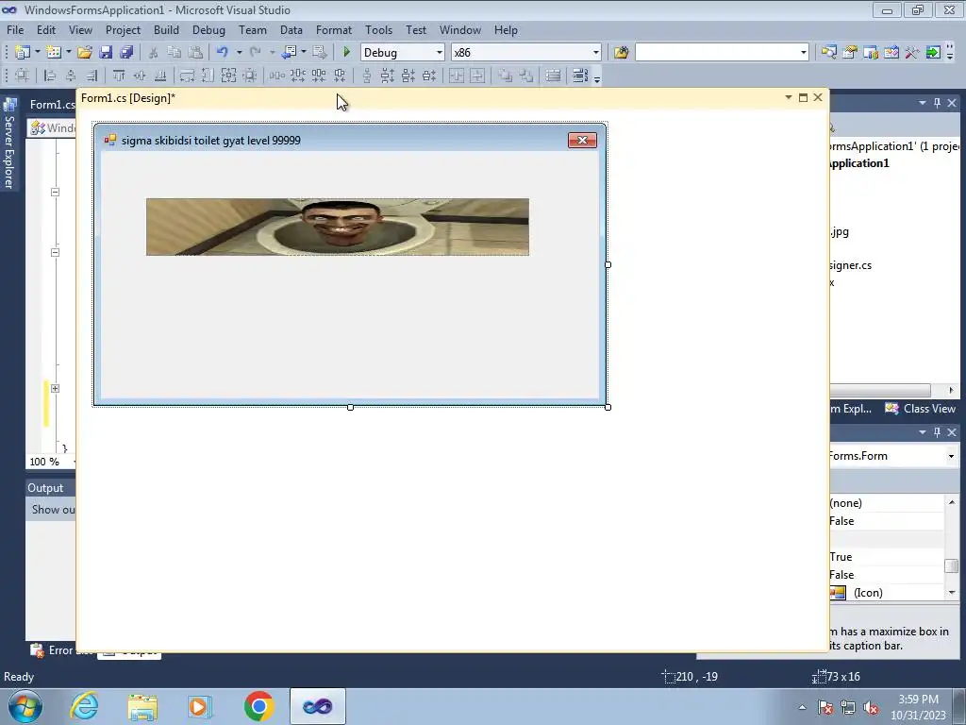Open the Debug configuration dropdown
Viewport: 966px width, 725px height.
(440, 53)
